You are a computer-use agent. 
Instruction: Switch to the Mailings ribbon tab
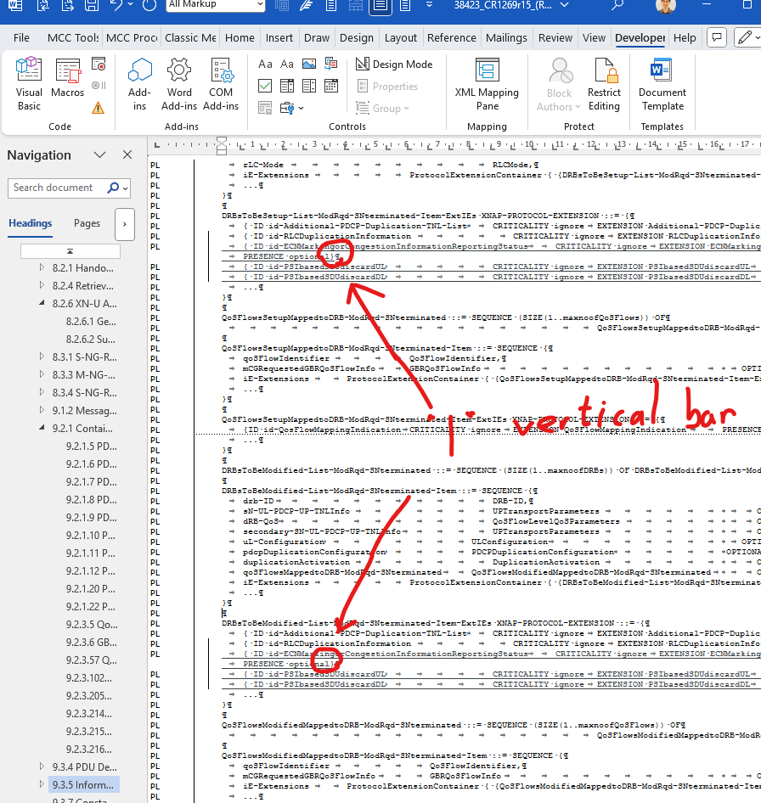point(506,37)
